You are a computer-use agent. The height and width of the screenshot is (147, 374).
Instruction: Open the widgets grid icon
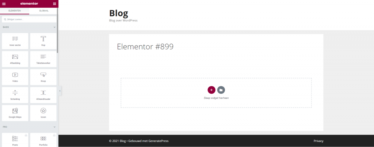coord(54,3)
